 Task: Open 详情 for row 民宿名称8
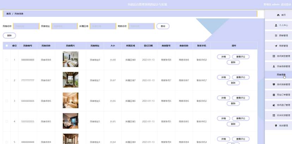[224, 57]
